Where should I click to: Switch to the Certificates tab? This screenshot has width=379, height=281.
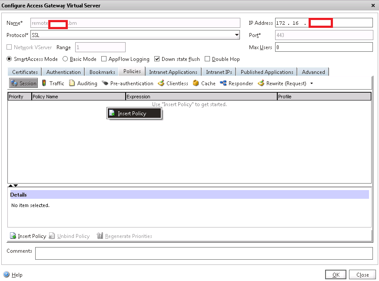25,72
